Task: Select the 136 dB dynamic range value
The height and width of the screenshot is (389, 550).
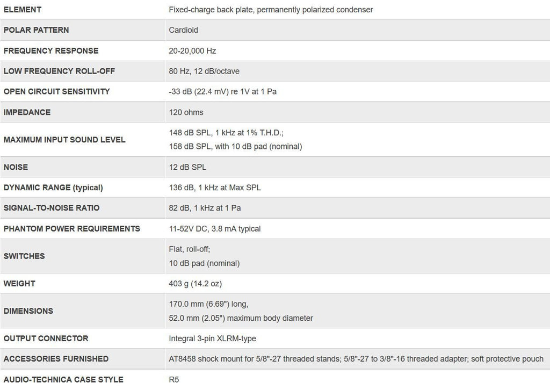Action: 215,188
